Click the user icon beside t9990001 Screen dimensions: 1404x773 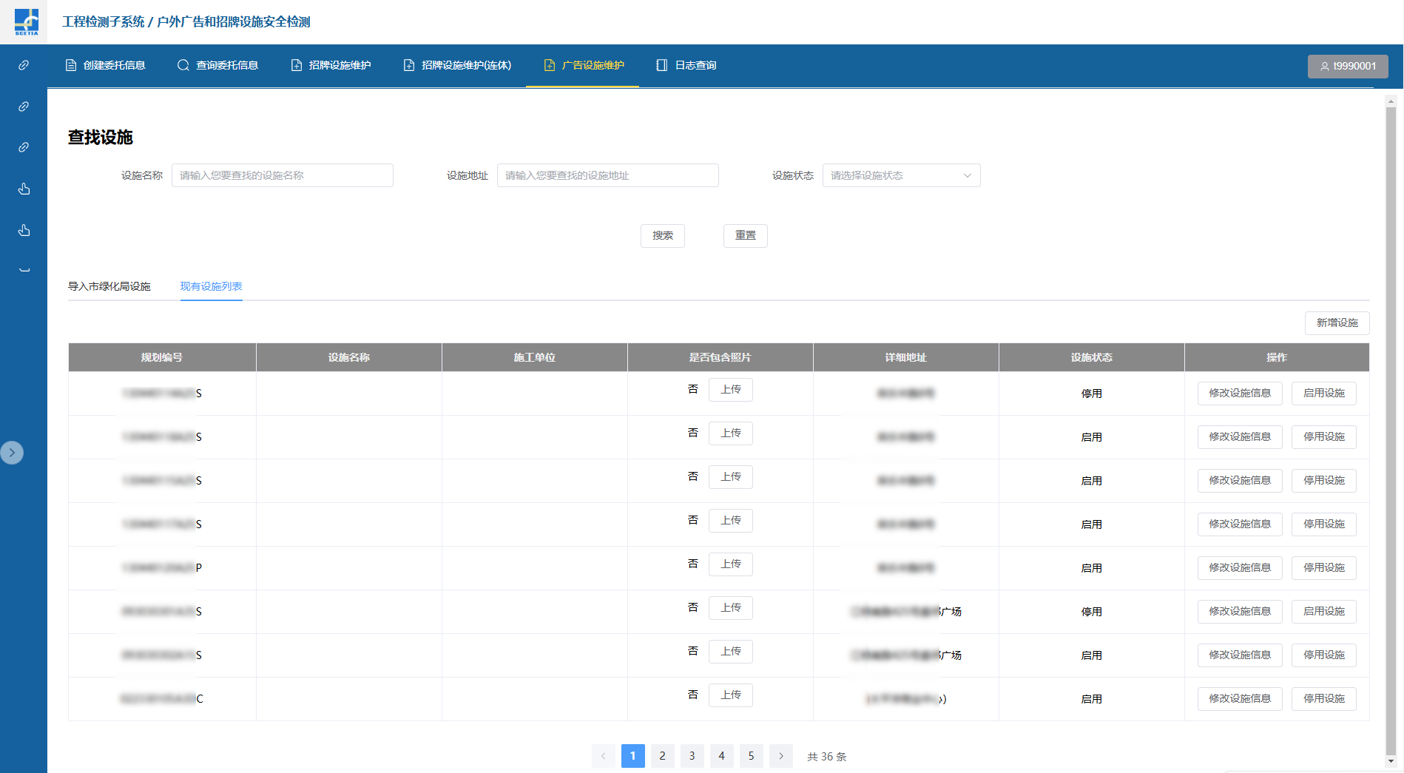tap(1324, 66)
